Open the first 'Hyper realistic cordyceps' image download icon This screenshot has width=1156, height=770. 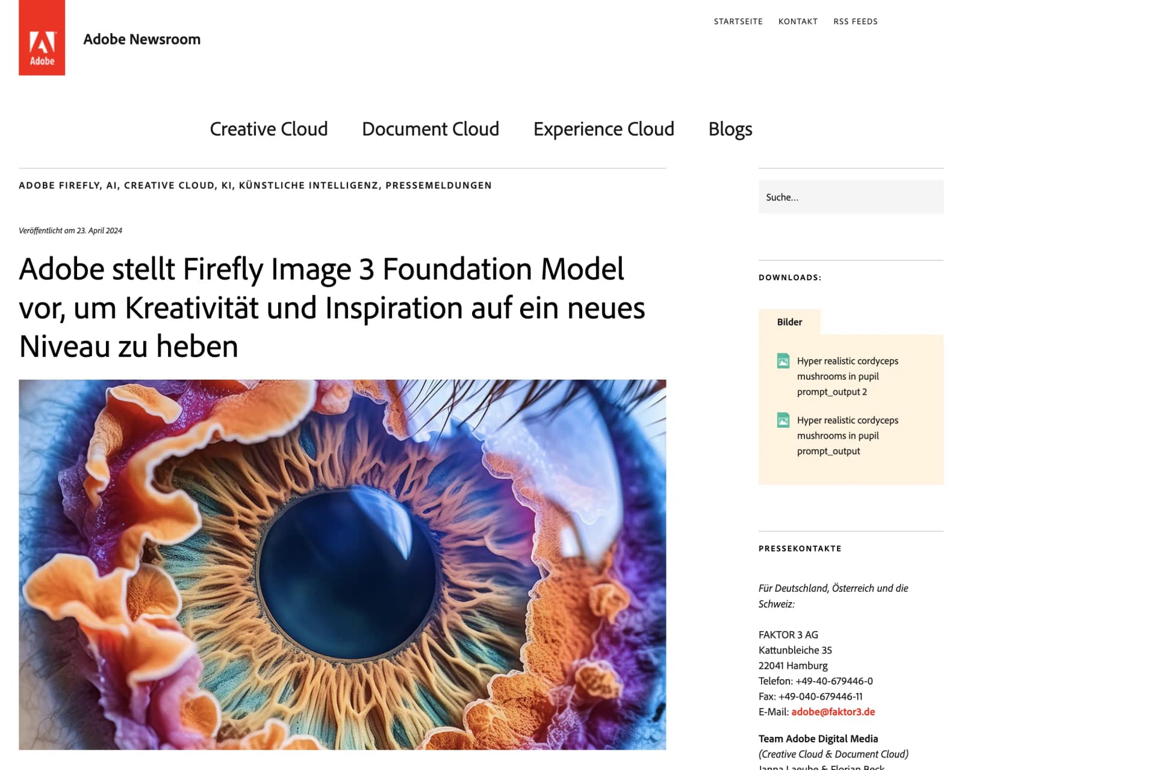pos(783,361)
